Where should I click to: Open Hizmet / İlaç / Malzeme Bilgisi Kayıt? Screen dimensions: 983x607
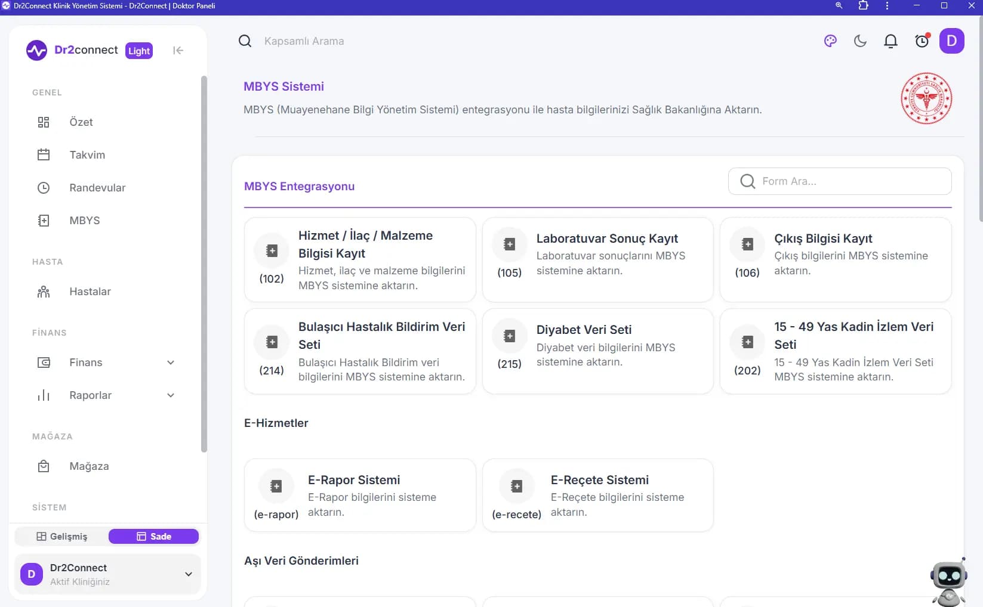pos(360,260)
